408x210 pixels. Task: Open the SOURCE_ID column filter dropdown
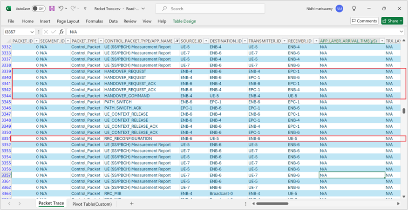pos(205,41)
